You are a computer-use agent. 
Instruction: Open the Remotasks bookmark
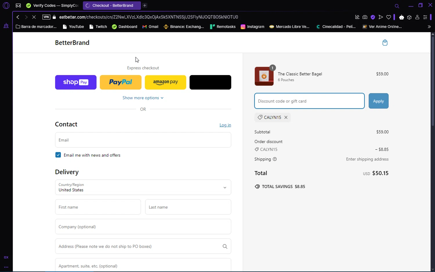click(x=223, y=27)
